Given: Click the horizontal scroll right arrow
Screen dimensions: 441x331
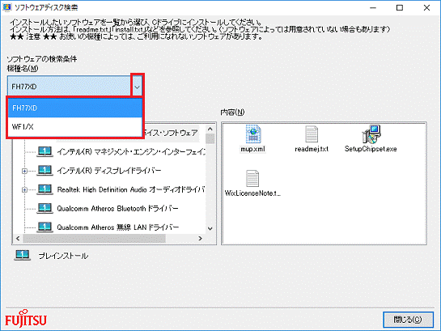Looking at the screenshot, I should click(x=200, y=239).
